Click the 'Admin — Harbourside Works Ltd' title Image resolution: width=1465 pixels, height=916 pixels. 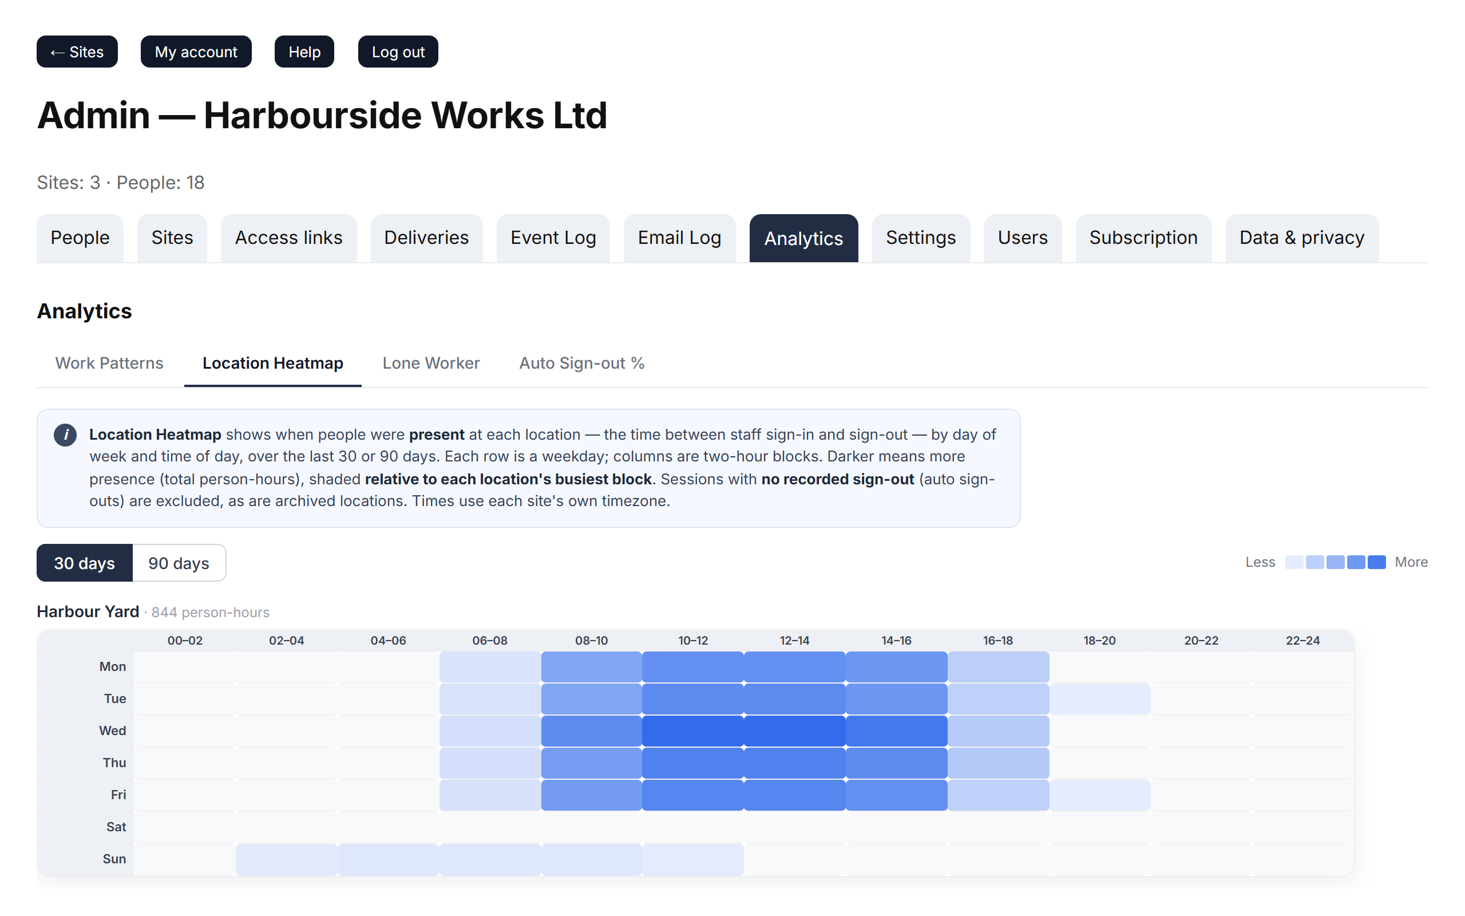pos(322,115)
